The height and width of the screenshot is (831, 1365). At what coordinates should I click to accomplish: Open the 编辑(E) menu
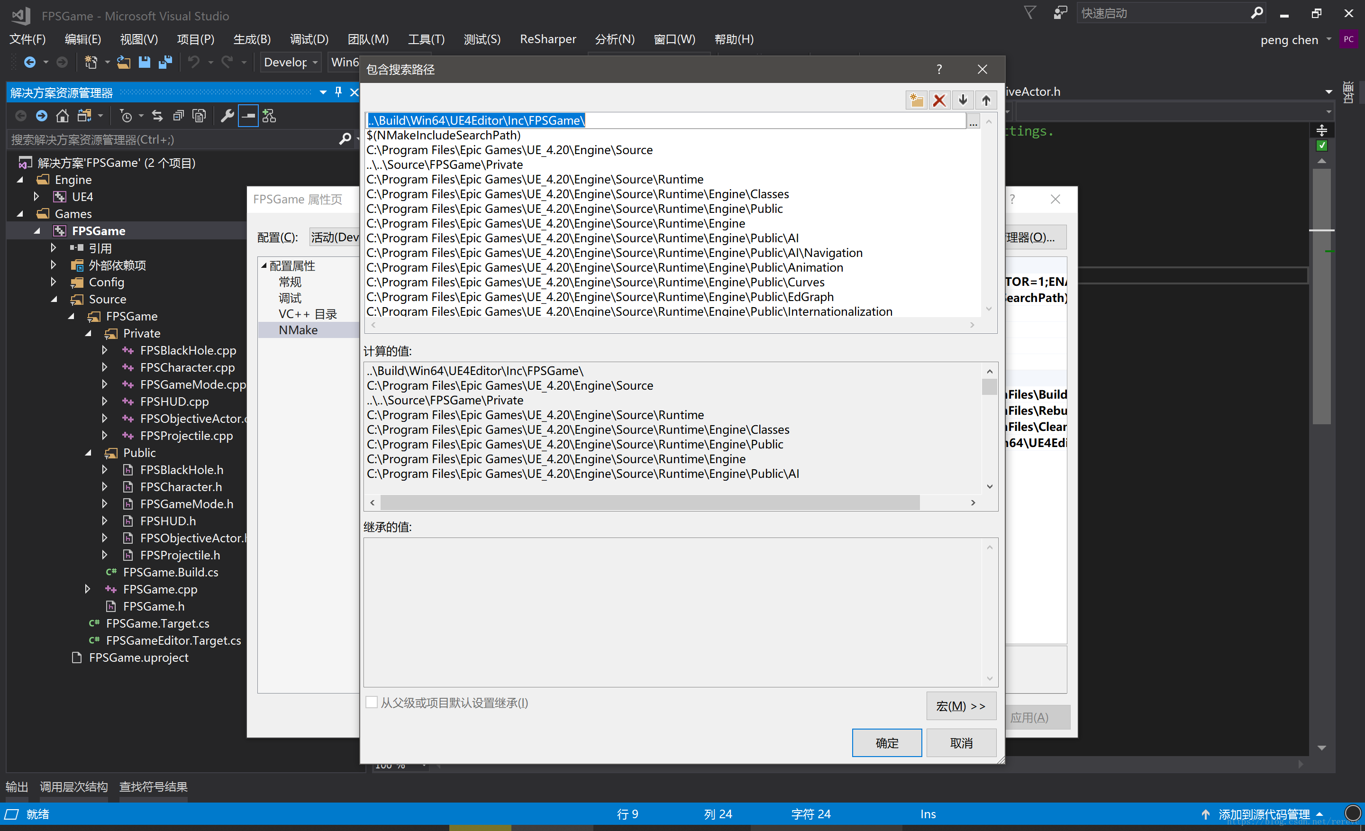pyautogui.click(x=82, y=39)
